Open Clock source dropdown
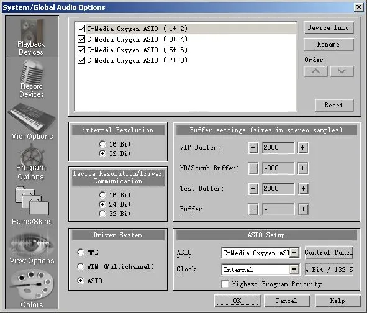The width and height of the screenshot is (367, 313). tap(294, 270)
